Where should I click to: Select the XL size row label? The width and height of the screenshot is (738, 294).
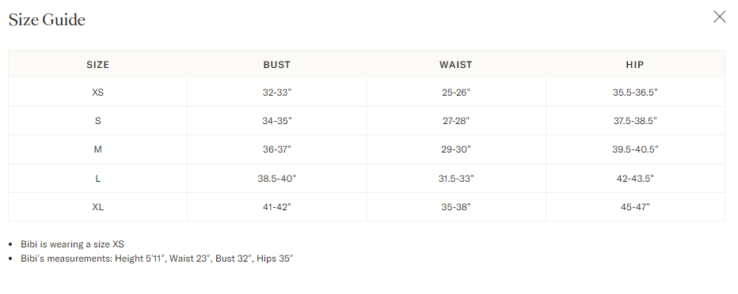(98, 207)
